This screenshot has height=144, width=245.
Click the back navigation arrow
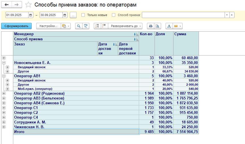[x=6, y=5]
